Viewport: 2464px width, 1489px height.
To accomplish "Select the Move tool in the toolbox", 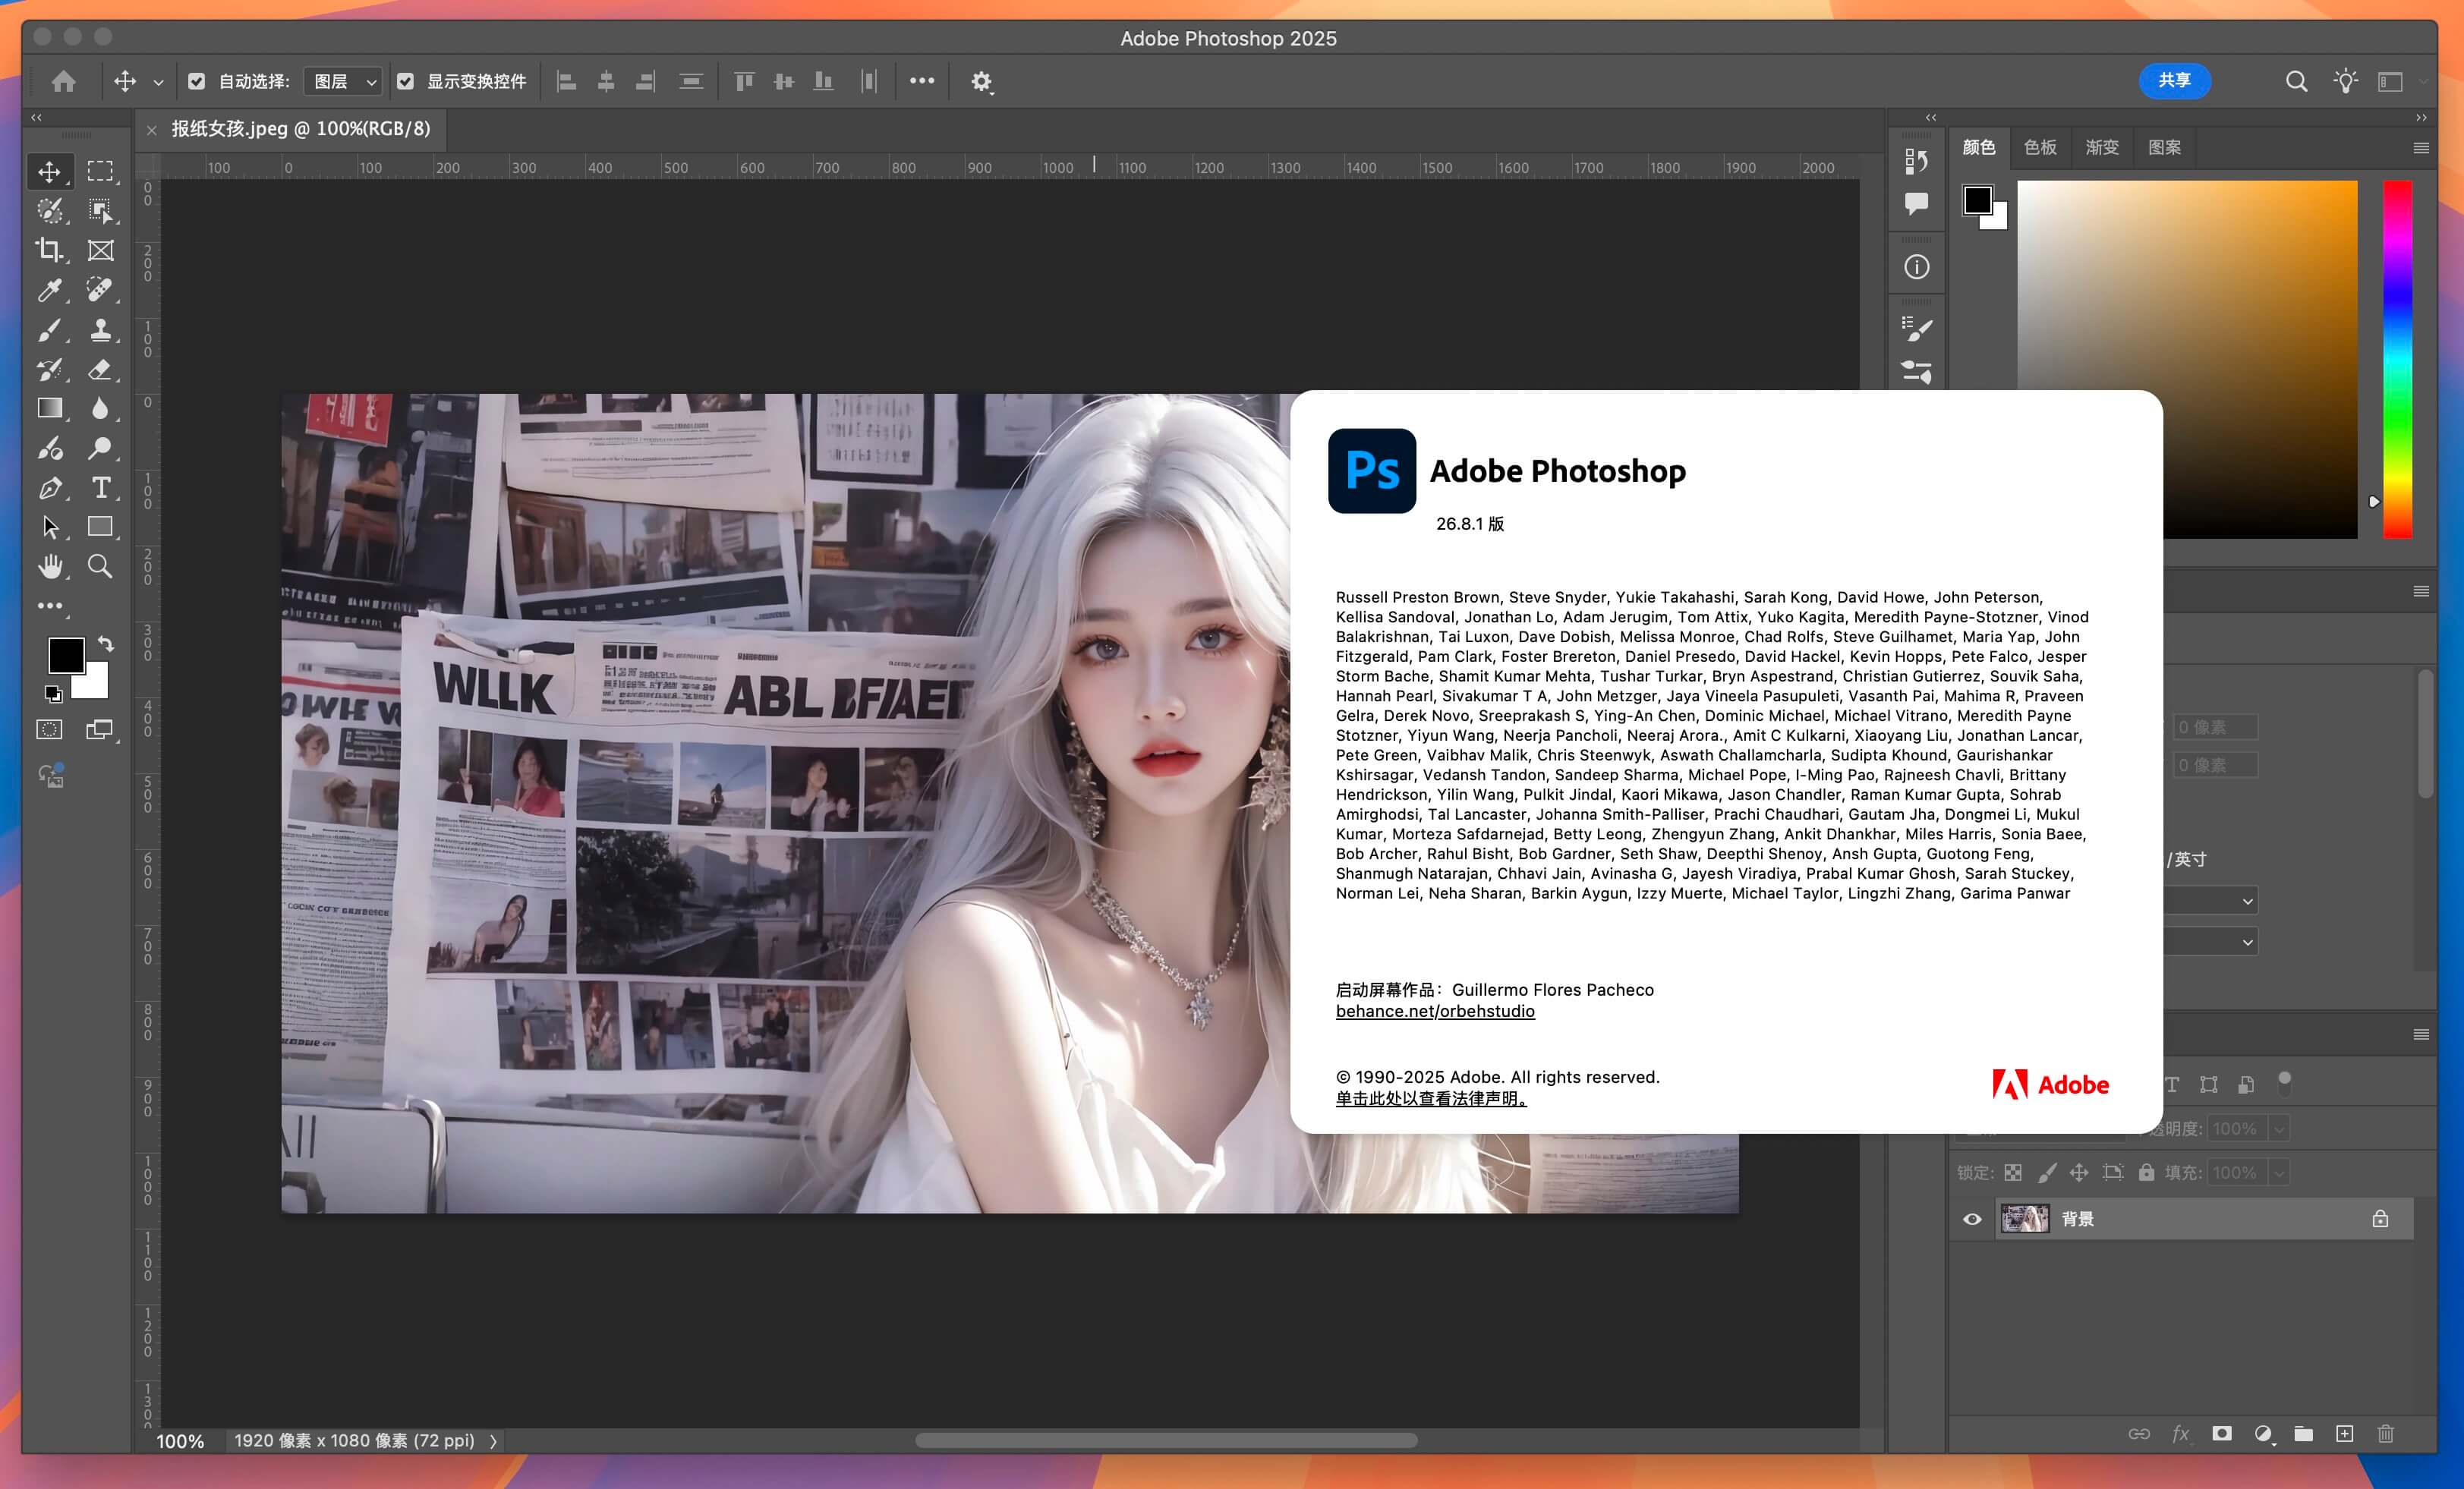I will click(49, 171).
